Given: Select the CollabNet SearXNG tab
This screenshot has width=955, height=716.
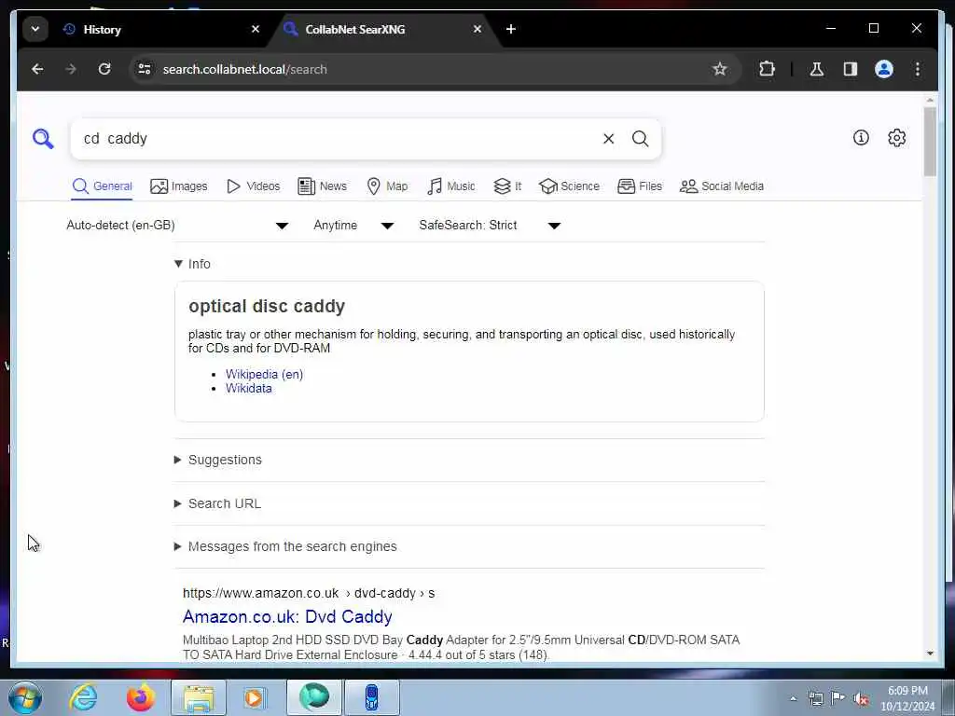Looking at the screenshot, I should (x=383, y=29).
